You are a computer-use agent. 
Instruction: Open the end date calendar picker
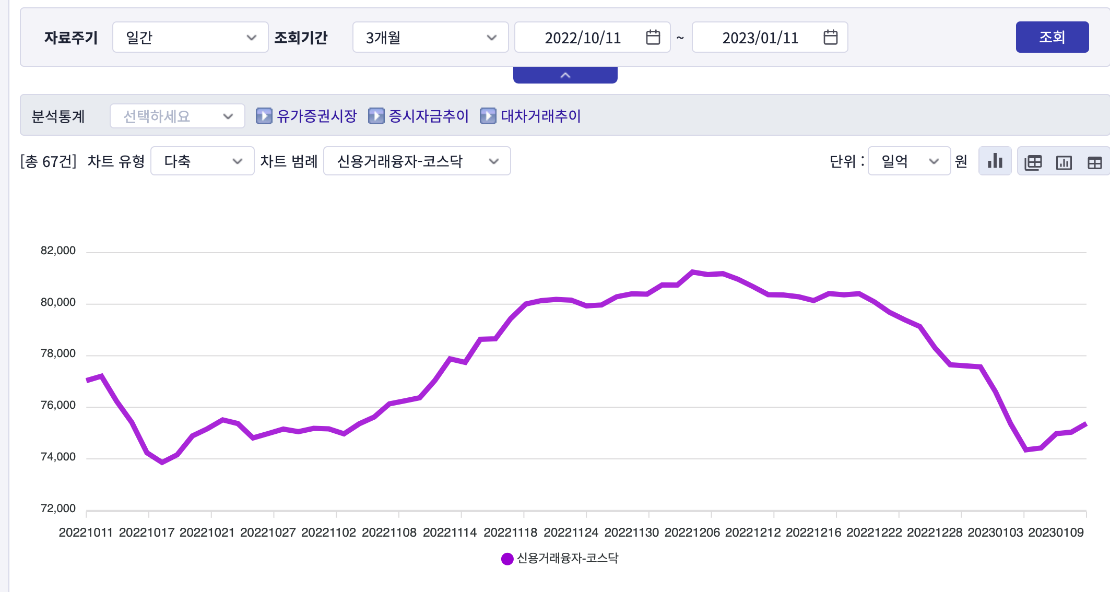coord(830,38)
